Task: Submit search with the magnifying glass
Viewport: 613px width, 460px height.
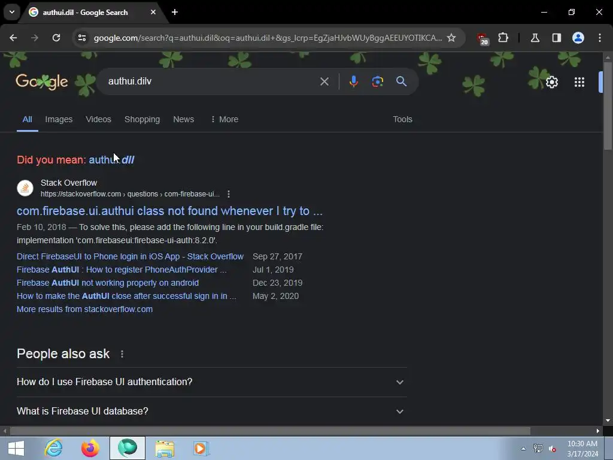Action: [x=401, y=81]
